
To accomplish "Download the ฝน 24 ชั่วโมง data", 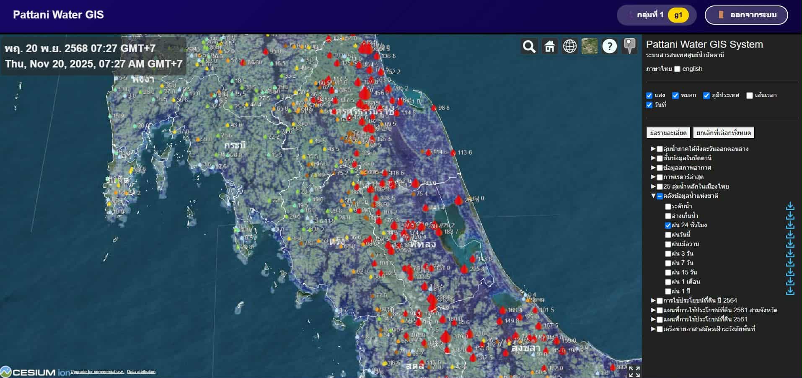I will click(x=790, y=225).
